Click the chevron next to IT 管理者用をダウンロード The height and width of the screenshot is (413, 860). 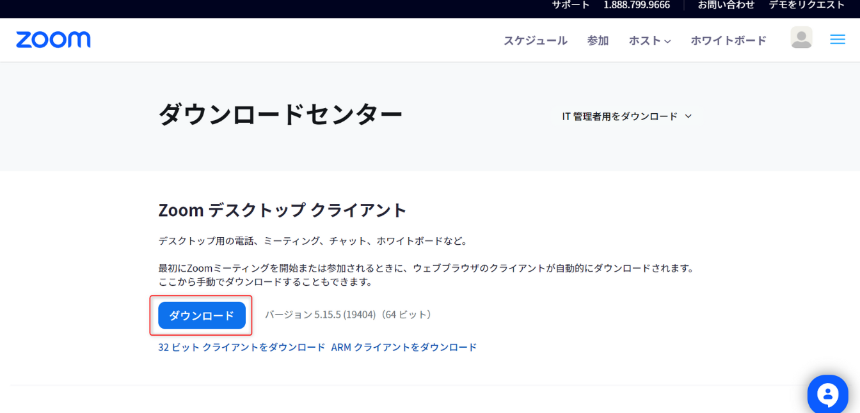point(689,116)
